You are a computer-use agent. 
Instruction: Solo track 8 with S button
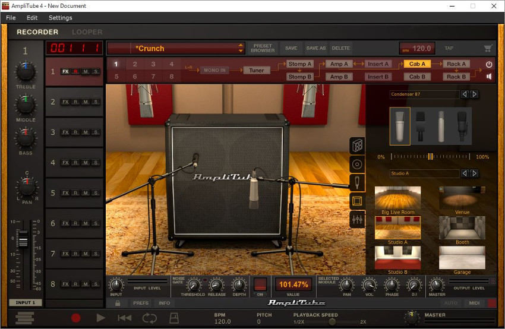click(x=96, y=284)
